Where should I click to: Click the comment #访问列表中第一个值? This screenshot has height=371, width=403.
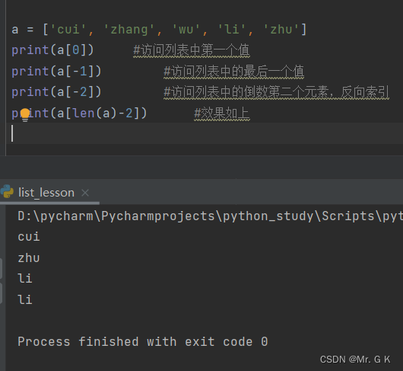pyautogui.click(x=192, y=50)
